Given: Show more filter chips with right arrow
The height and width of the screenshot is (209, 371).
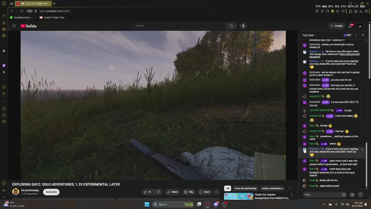Looking at the screenshot, I should point(290,189).
